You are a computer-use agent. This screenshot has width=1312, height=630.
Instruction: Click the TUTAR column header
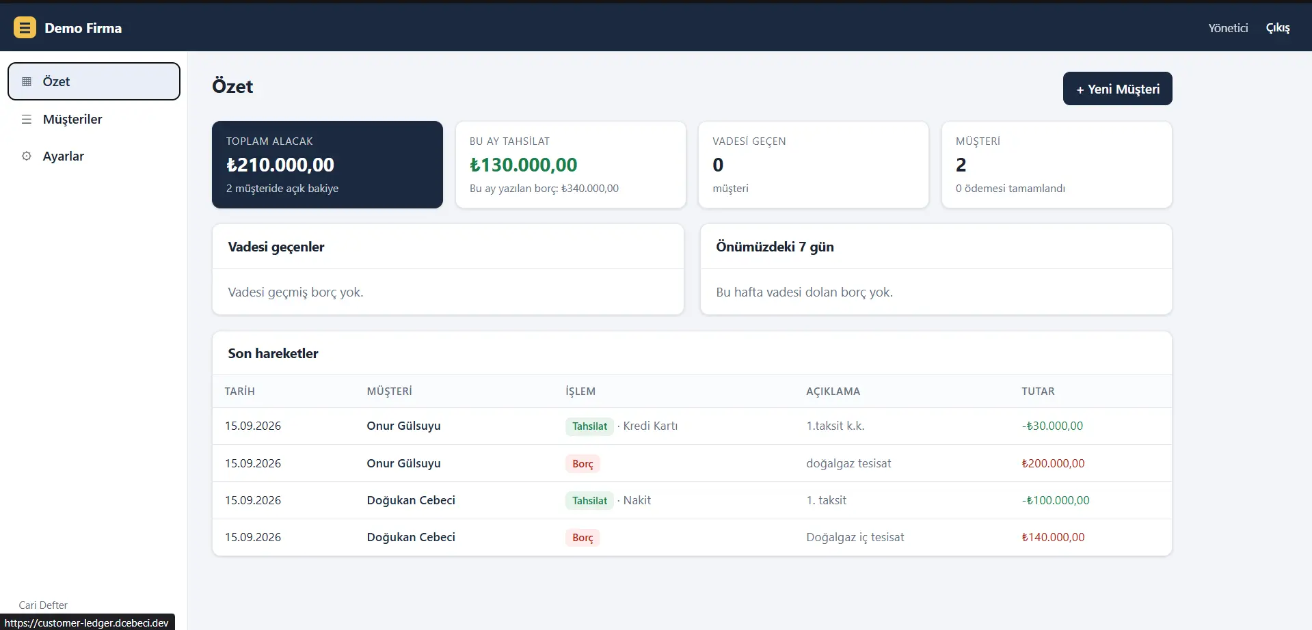click(x=1038, y=392)
